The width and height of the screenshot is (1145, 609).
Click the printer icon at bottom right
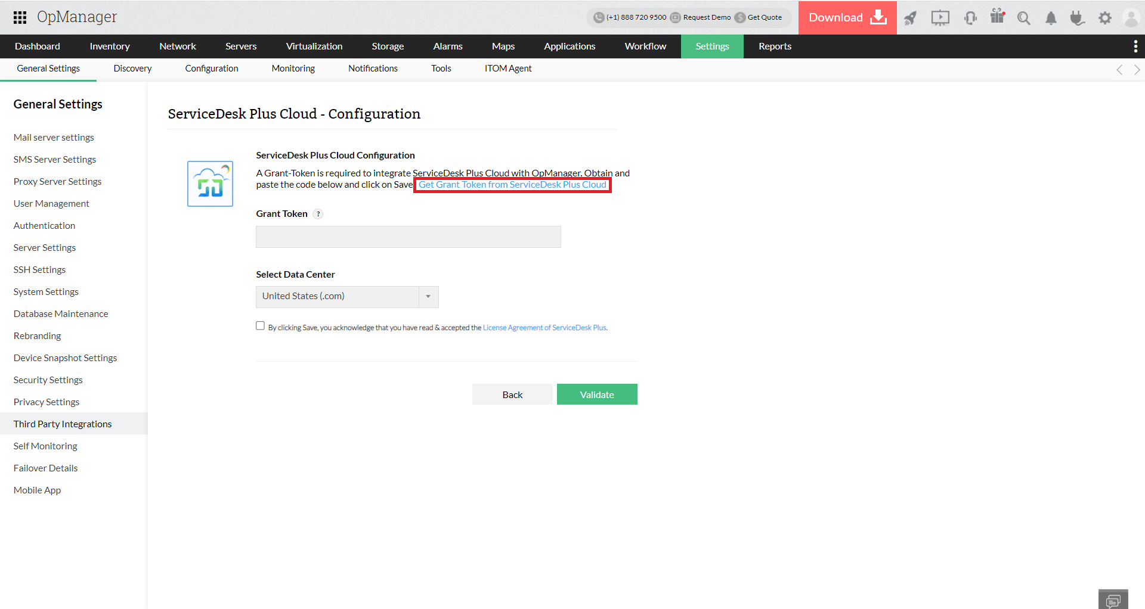(1113, 599)
